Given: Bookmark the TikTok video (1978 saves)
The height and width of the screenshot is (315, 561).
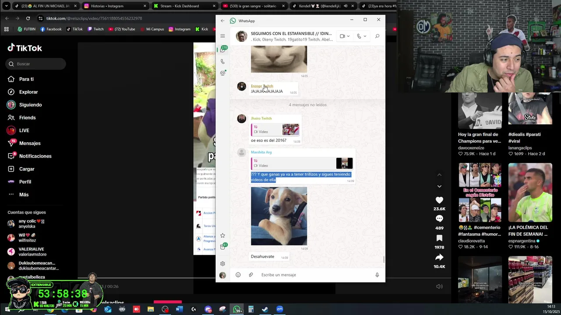Looking at the screenshot, I should (x=439, y=238).
